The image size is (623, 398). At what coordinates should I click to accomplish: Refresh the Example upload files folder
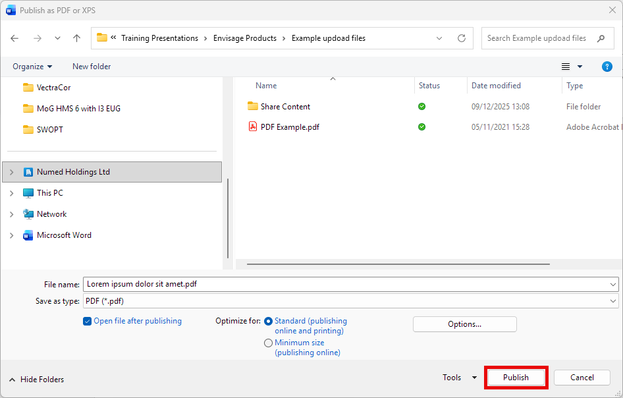coord(462,38)
